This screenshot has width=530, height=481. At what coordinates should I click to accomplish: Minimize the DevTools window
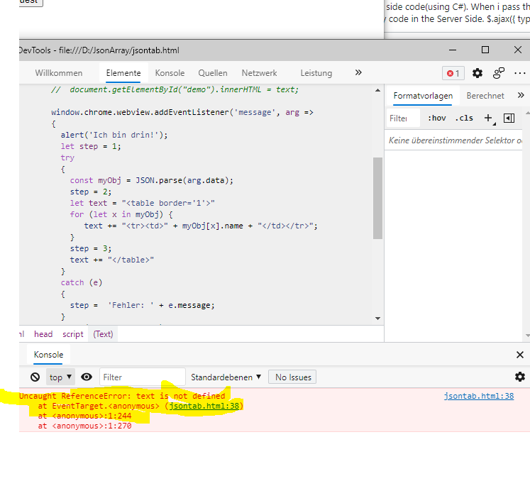[x=453, y=50]
